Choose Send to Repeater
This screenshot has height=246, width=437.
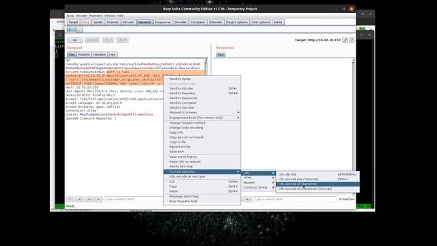click(x=202, y=93)
